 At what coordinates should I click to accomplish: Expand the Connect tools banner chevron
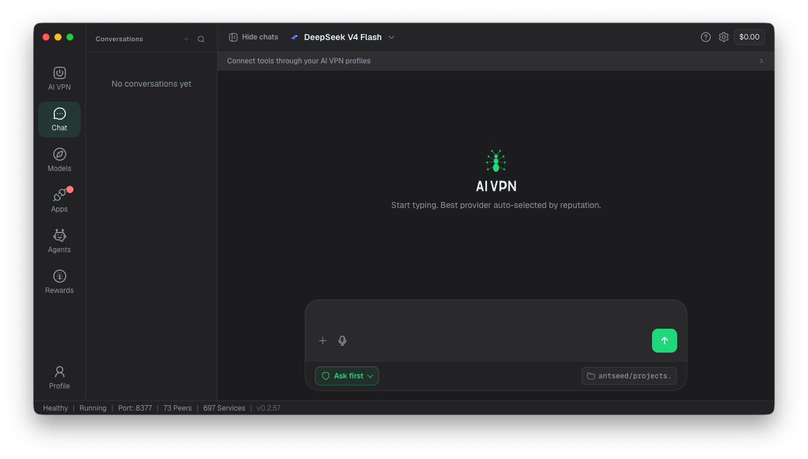[761, 61]
